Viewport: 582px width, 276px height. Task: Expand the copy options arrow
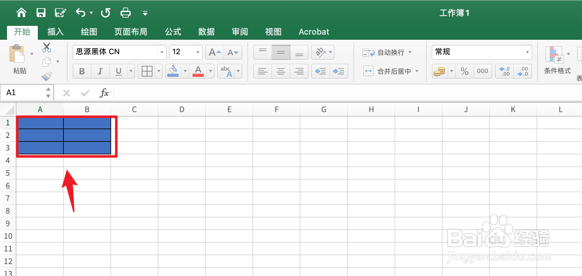58,62
